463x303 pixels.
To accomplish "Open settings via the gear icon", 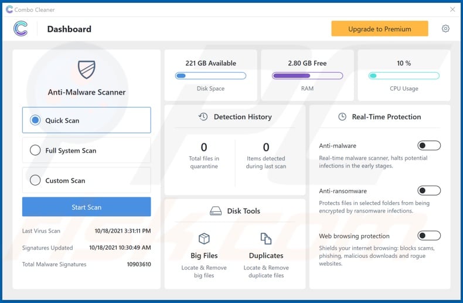I will pos(445,29).
